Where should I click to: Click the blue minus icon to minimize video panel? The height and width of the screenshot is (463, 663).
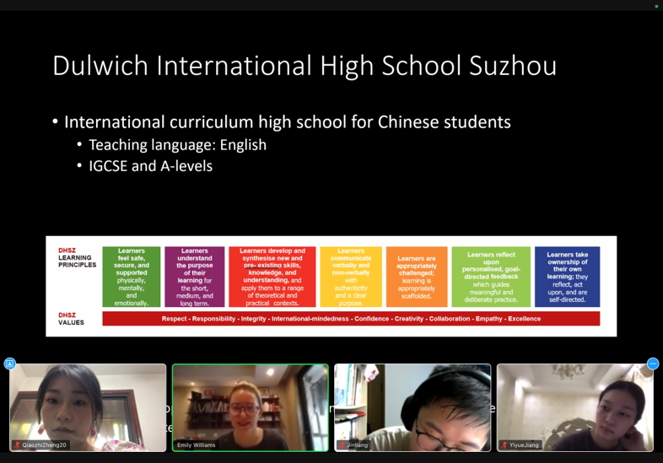[653, 363]
